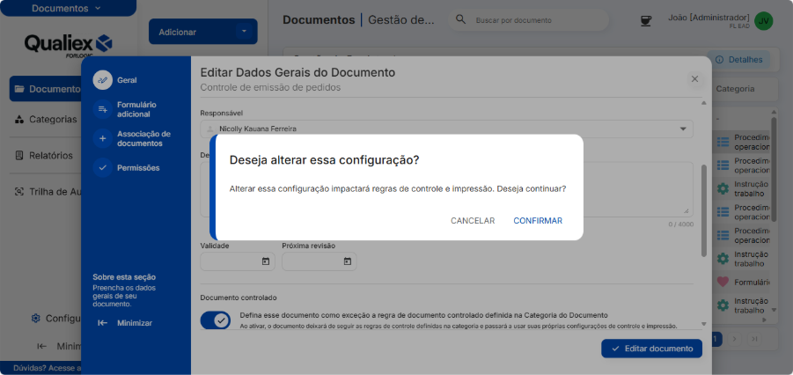Minimize the dialog side panel
Image resolution: width=793 pixels, height=375 pixels.
coord(125,323)
